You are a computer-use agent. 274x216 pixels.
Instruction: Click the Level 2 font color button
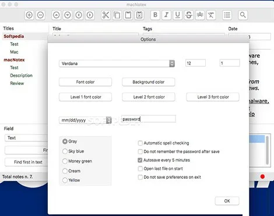(x=149, y=97)
